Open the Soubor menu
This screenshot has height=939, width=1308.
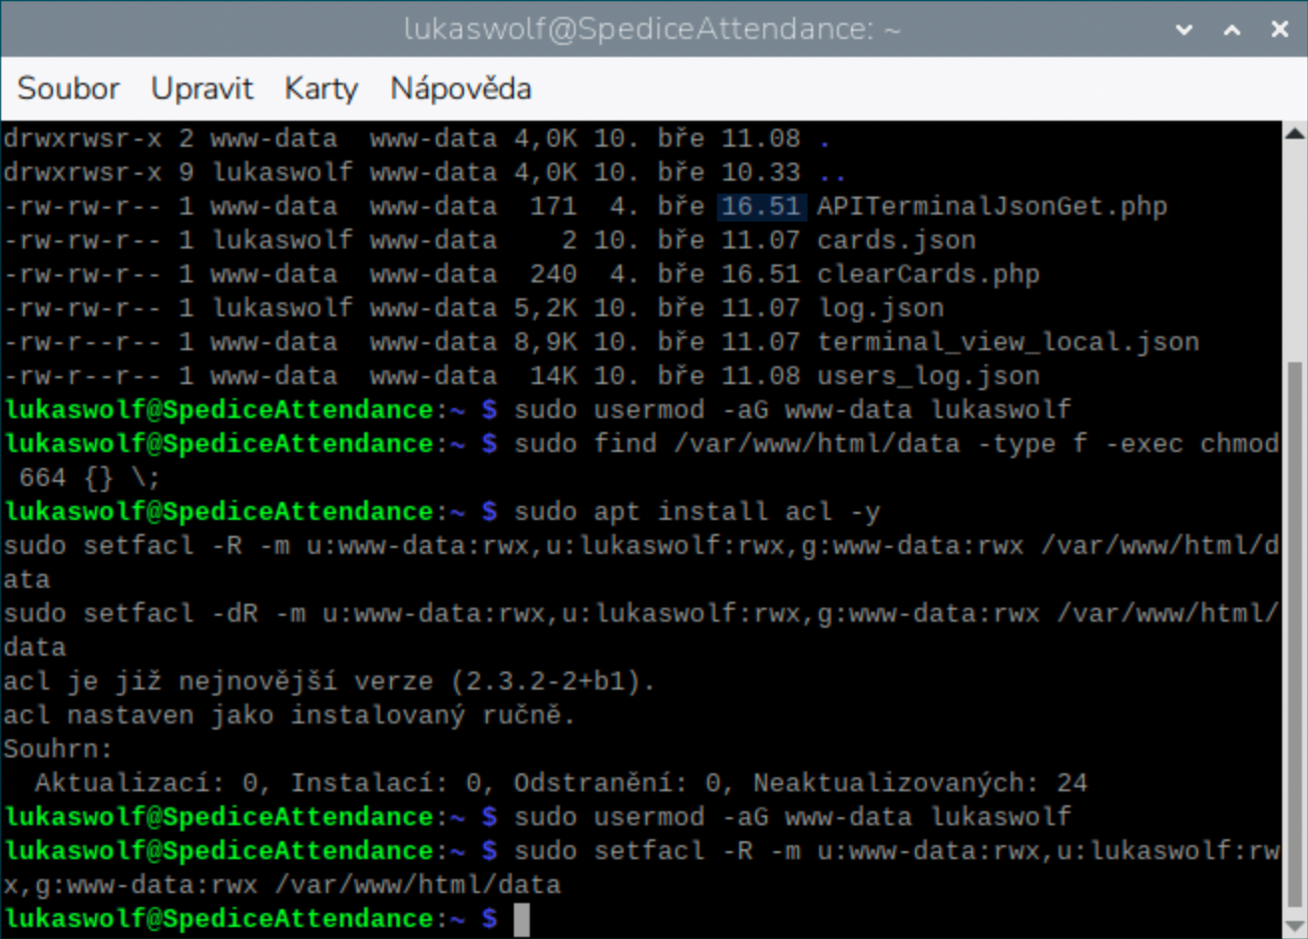68,89
